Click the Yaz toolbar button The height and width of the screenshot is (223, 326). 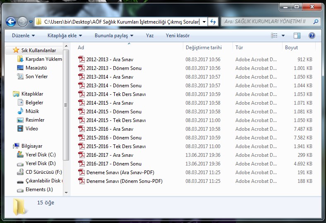[x=150, y=36]
